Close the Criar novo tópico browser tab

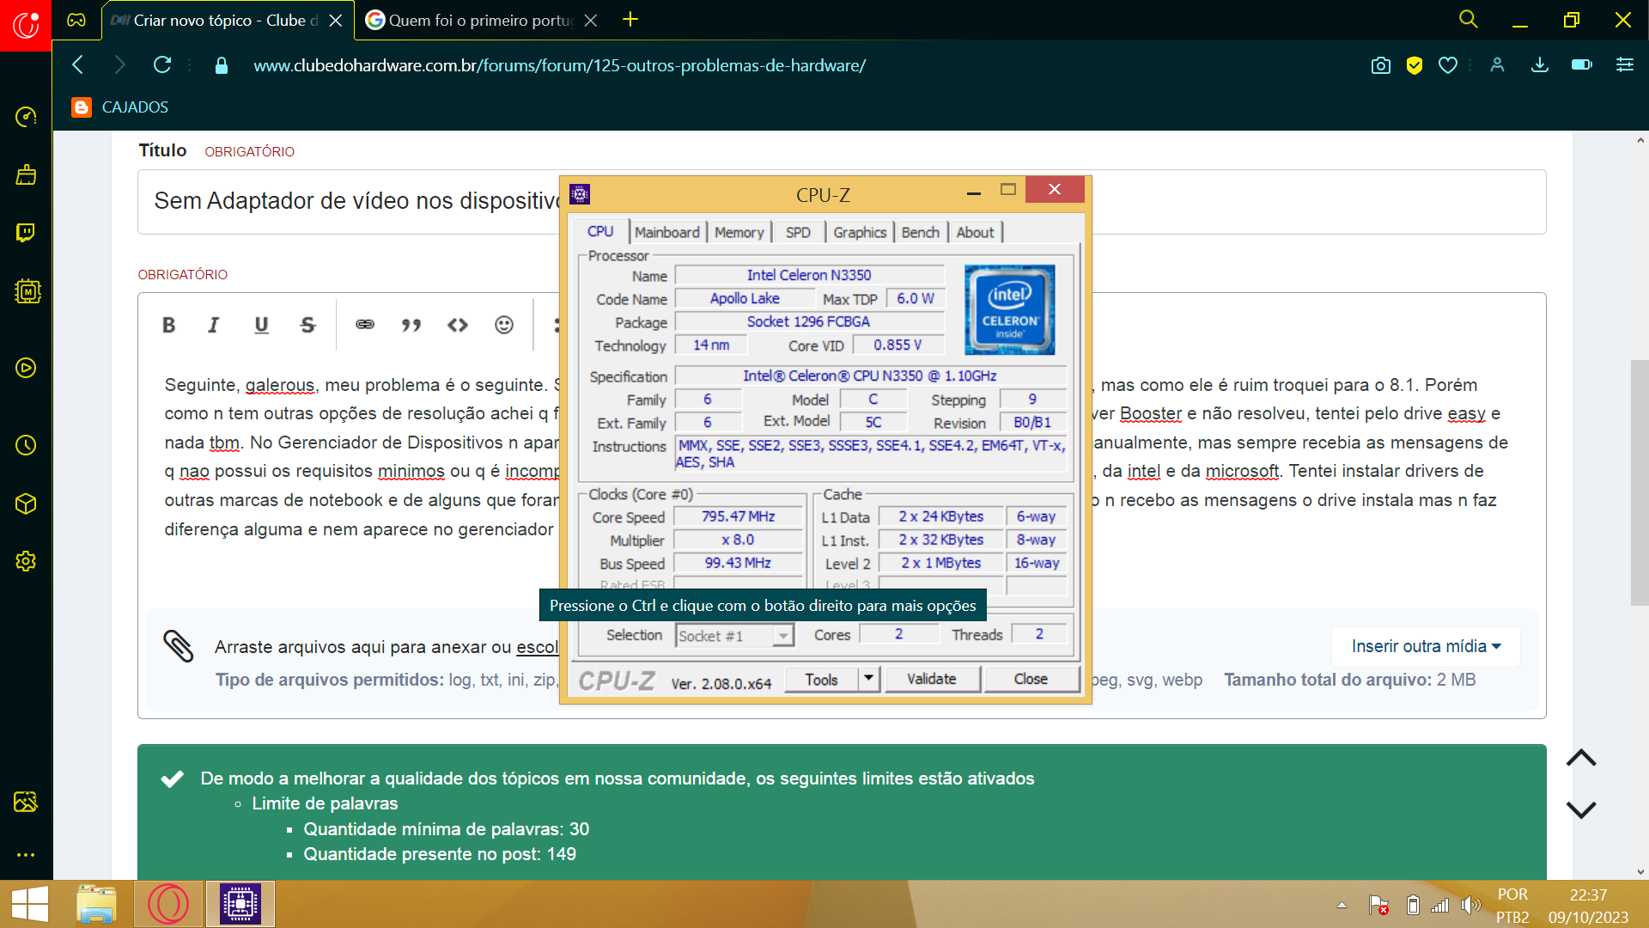[336, 21]
